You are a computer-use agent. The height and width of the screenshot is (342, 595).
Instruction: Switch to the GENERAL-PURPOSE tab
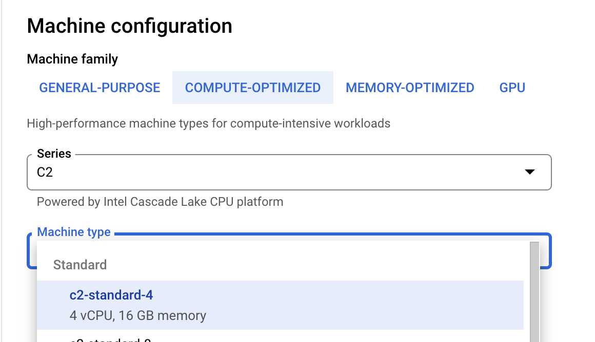coord(100,88)
